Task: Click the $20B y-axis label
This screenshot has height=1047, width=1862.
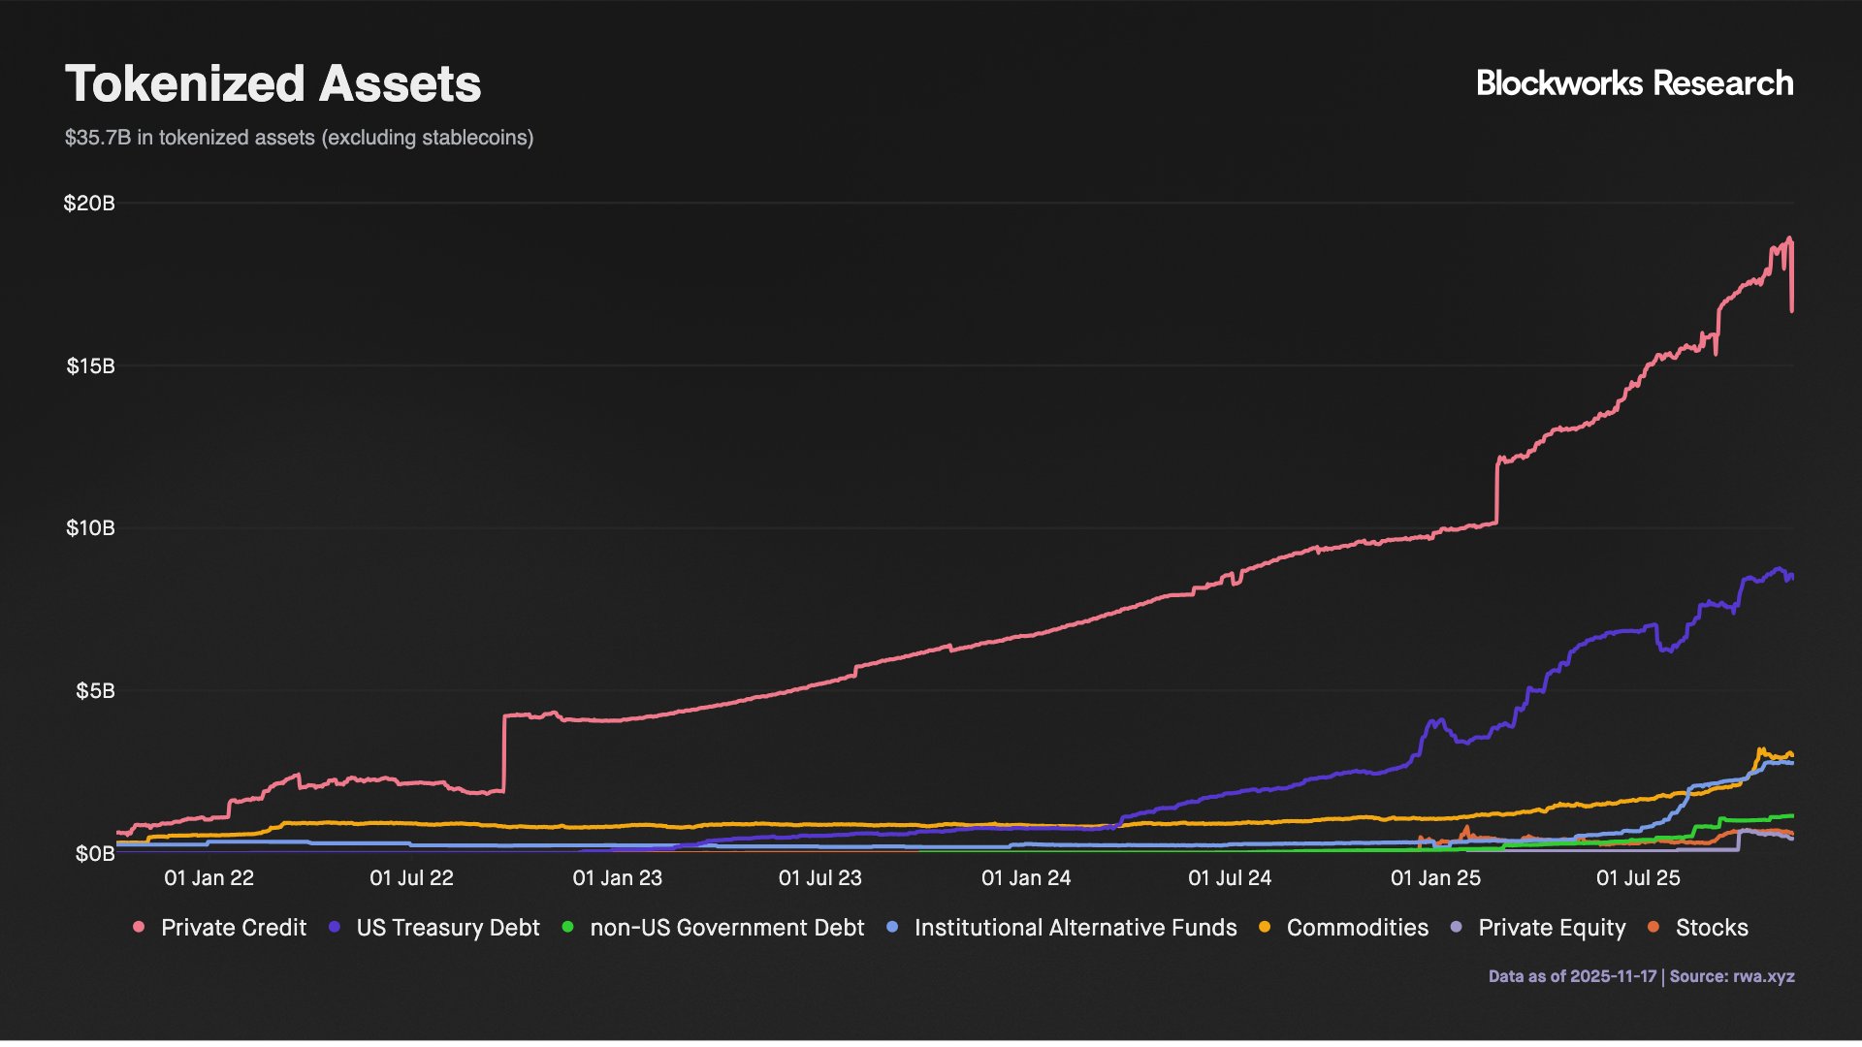Action: point(89,204)
